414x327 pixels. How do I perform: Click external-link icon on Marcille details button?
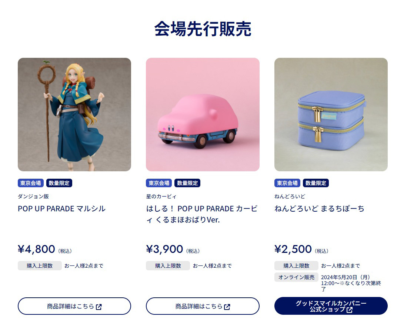pos(99,307)
